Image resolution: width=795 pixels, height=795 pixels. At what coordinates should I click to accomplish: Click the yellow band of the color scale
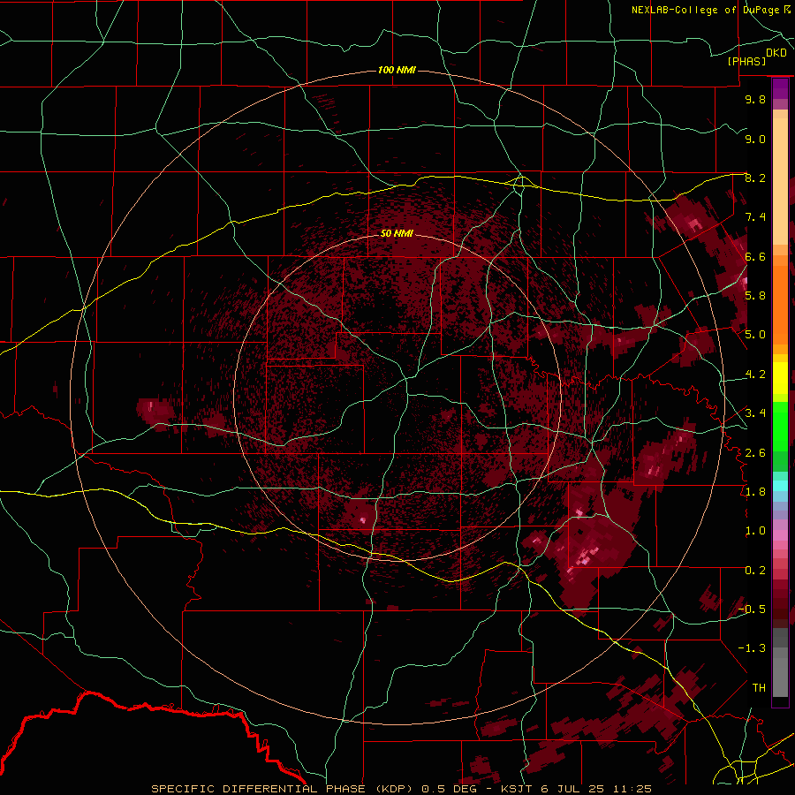coord(780,377)
